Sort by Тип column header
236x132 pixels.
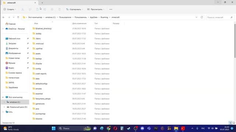(x=96, y=23)
